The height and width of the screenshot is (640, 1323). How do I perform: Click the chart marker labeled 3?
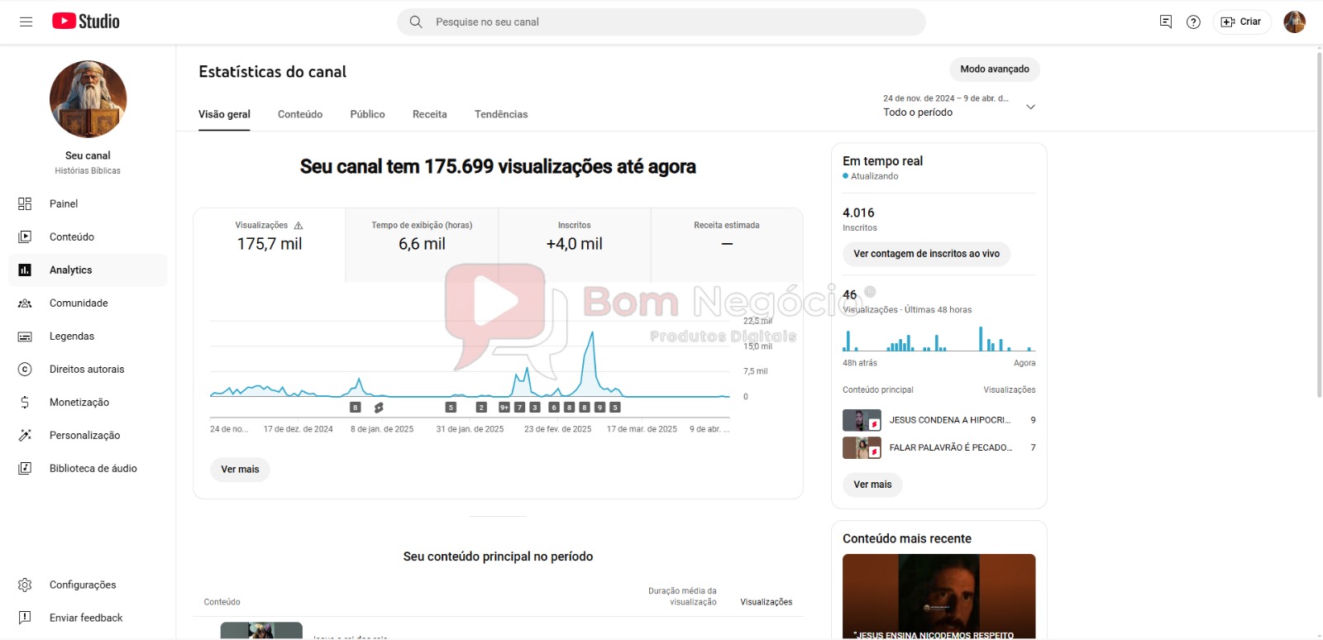[x=535, y=408]
